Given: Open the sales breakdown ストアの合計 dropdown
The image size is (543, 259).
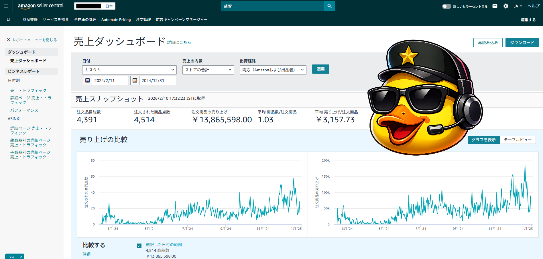Looking at the screenshot, I should click(208, 70).
